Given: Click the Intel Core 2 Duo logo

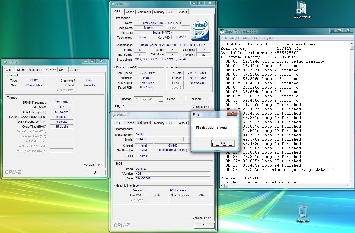Looking at the screenshot, I should (x=200, y=30).
